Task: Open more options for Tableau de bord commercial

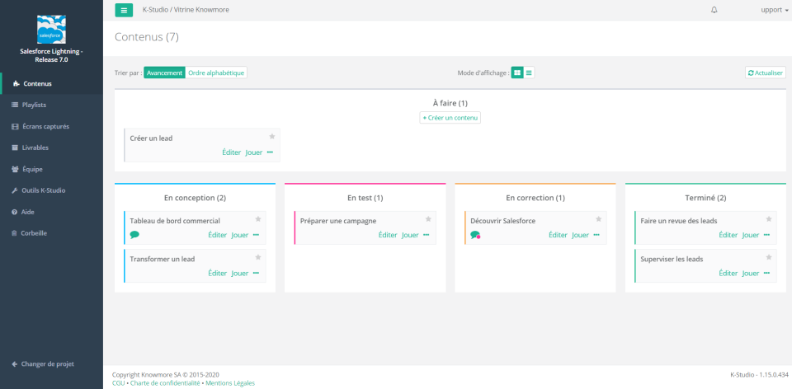Action: pos(256,235)
